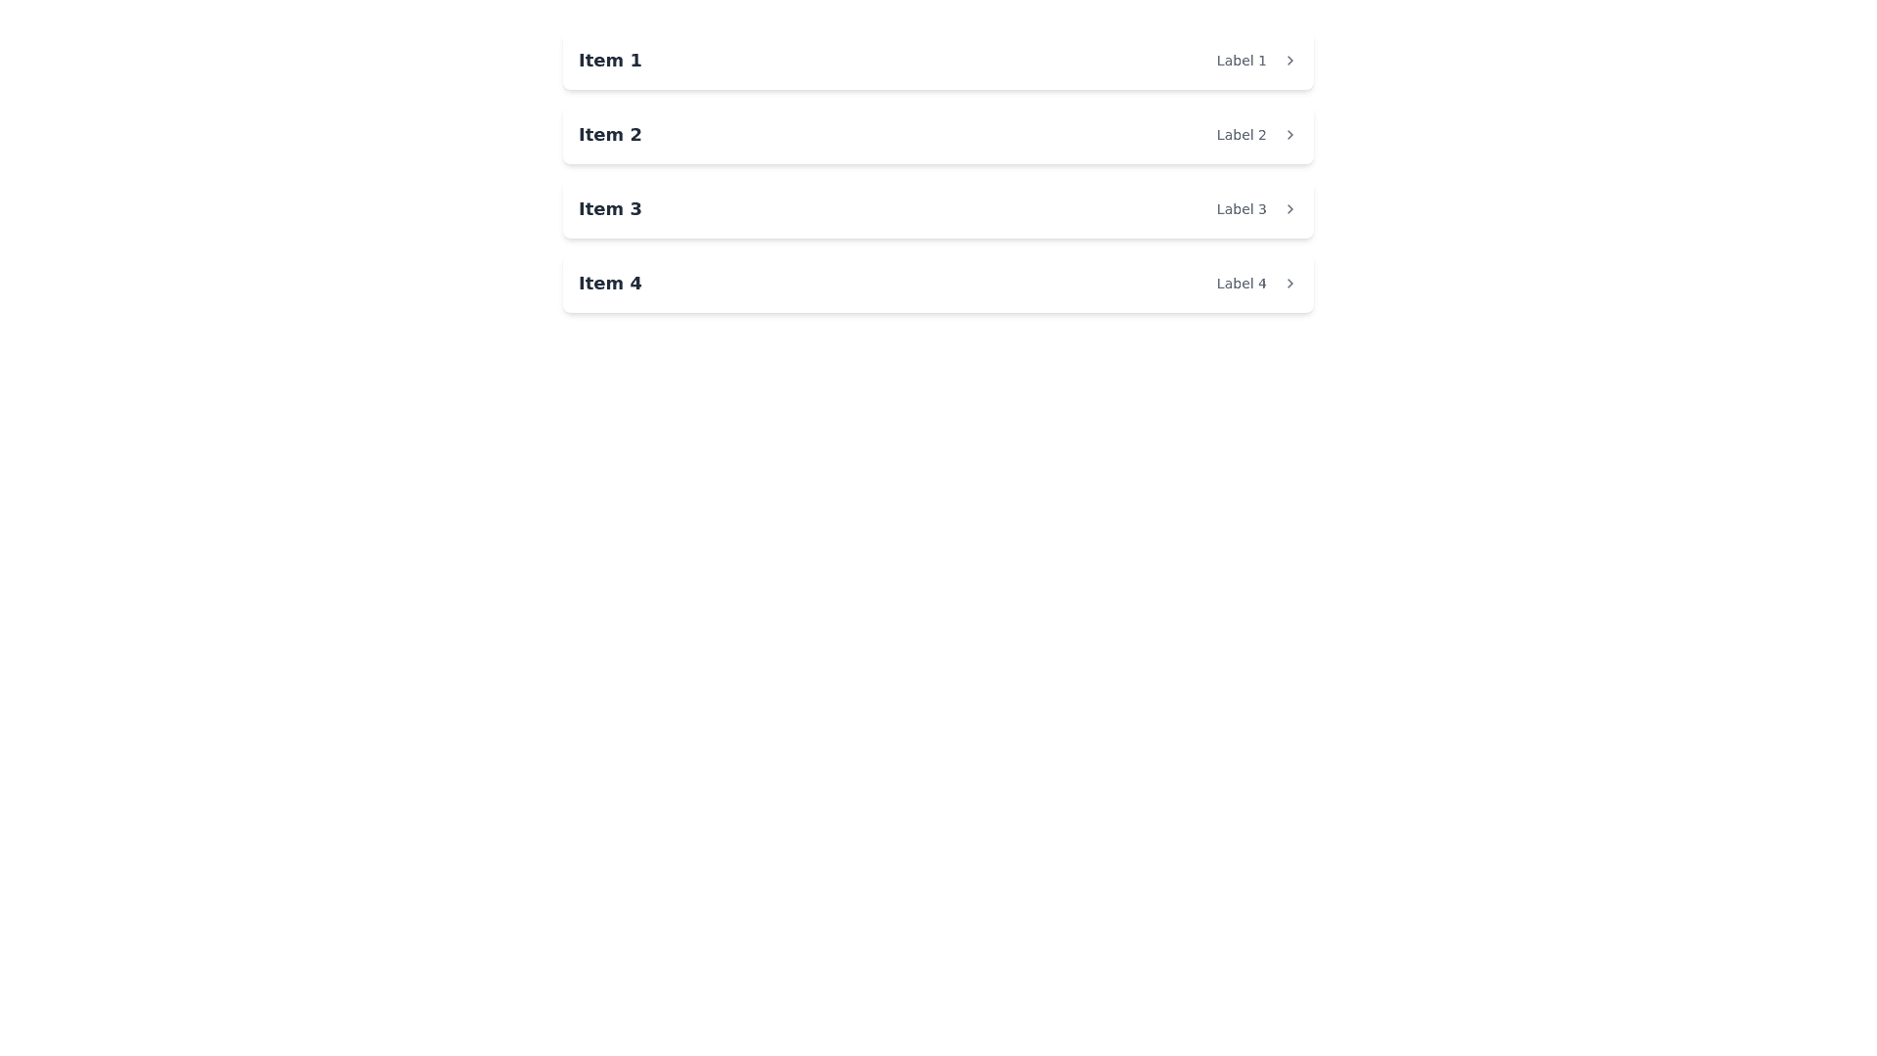
Task: Expand Item 1 using its right arrow
Action: [1289, 61]
